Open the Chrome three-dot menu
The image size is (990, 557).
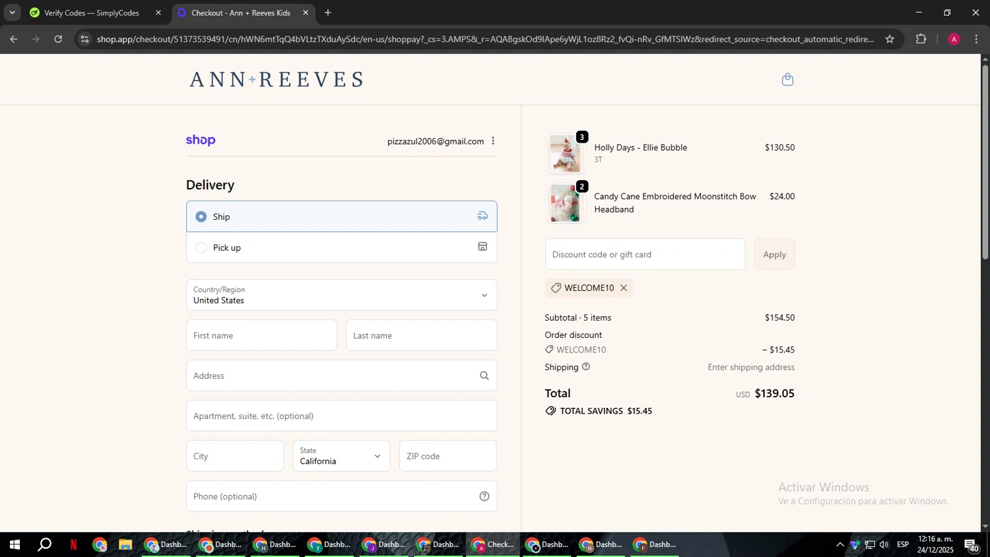pyautogui.click(x=976, y=39)
